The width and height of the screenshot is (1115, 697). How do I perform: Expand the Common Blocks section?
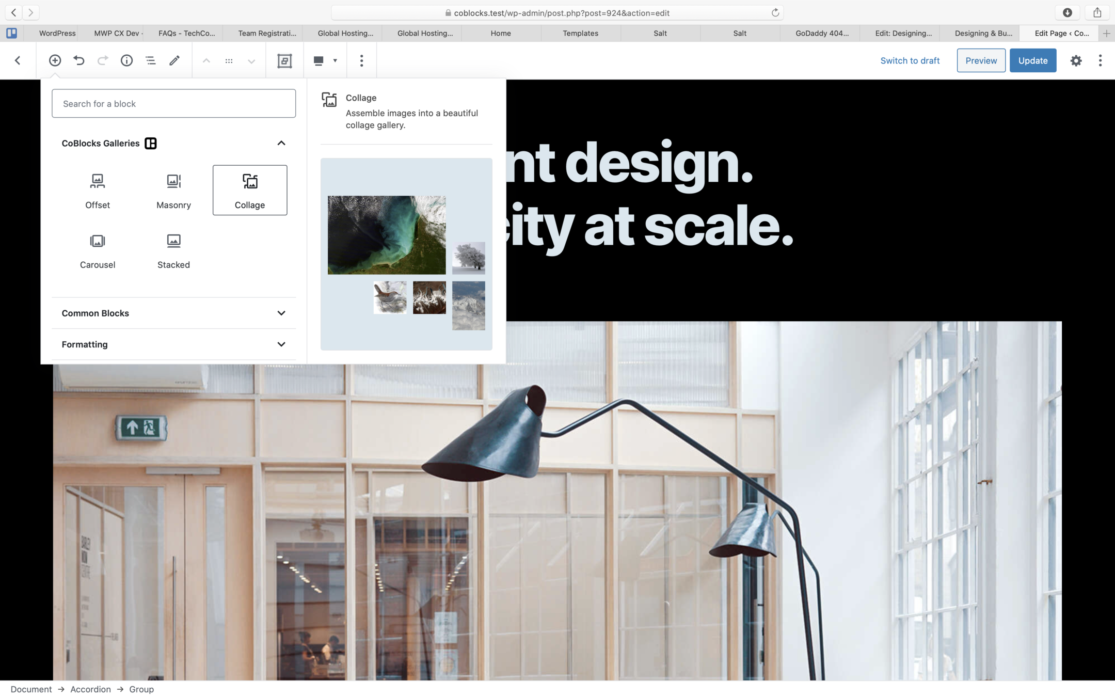click(281, 313)
